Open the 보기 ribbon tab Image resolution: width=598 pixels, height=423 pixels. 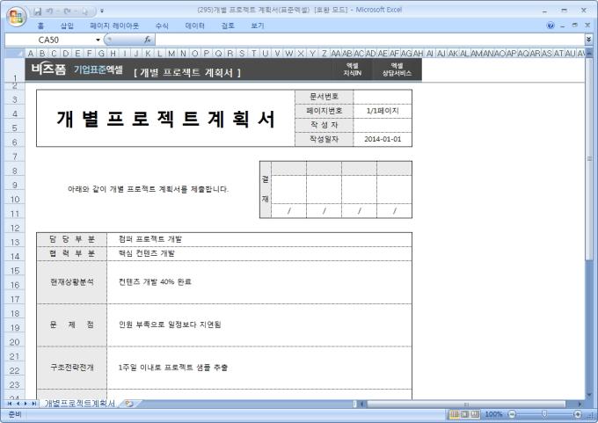[x=258, y=26]
